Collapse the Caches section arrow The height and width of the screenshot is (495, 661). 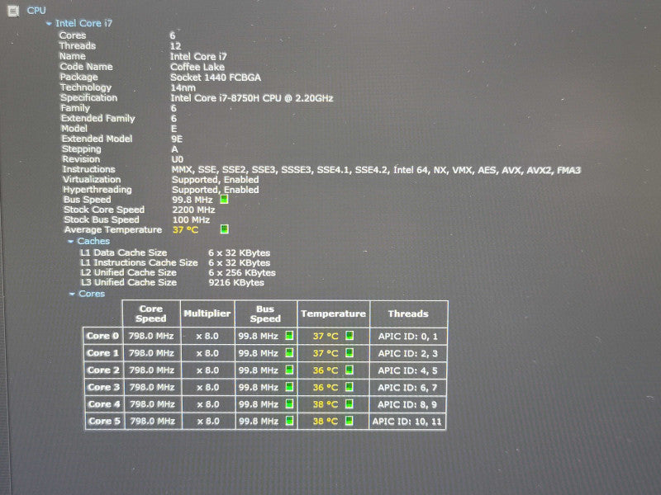click(x=71, y=242)
